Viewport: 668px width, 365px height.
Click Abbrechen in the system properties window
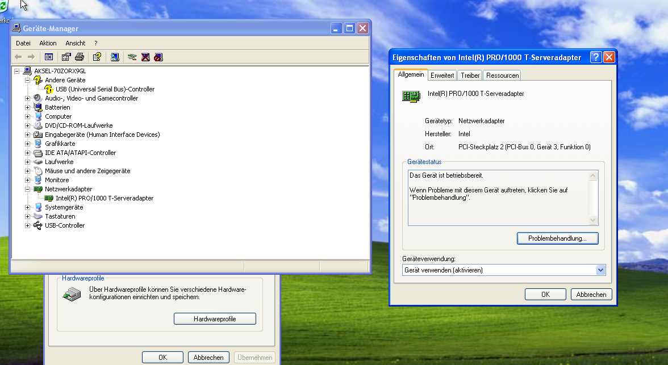208,357
